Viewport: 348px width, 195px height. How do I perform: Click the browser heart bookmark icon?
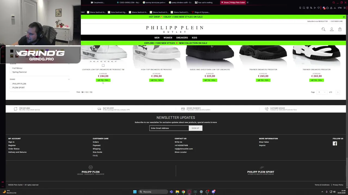(x=318, y=8)
